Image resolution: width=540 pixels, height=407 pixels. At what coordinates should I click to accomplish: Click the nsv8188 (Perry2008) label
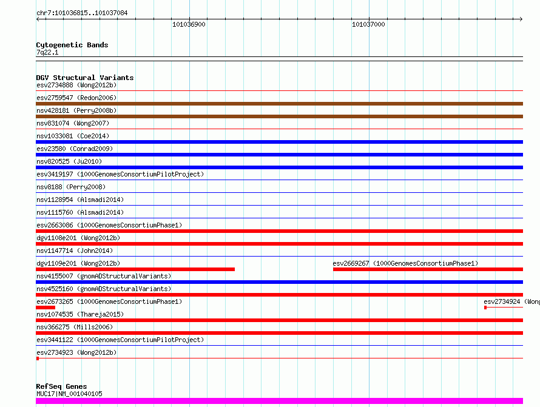[x=71, y=187]
